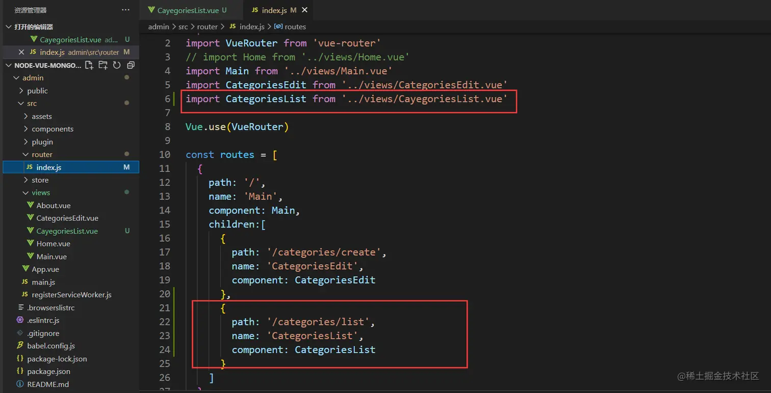The width and height of the screenshot is (771, 393).
Task: Click the routes breadcrumb label
Action: pyautogui.click(x=296, y=26)
